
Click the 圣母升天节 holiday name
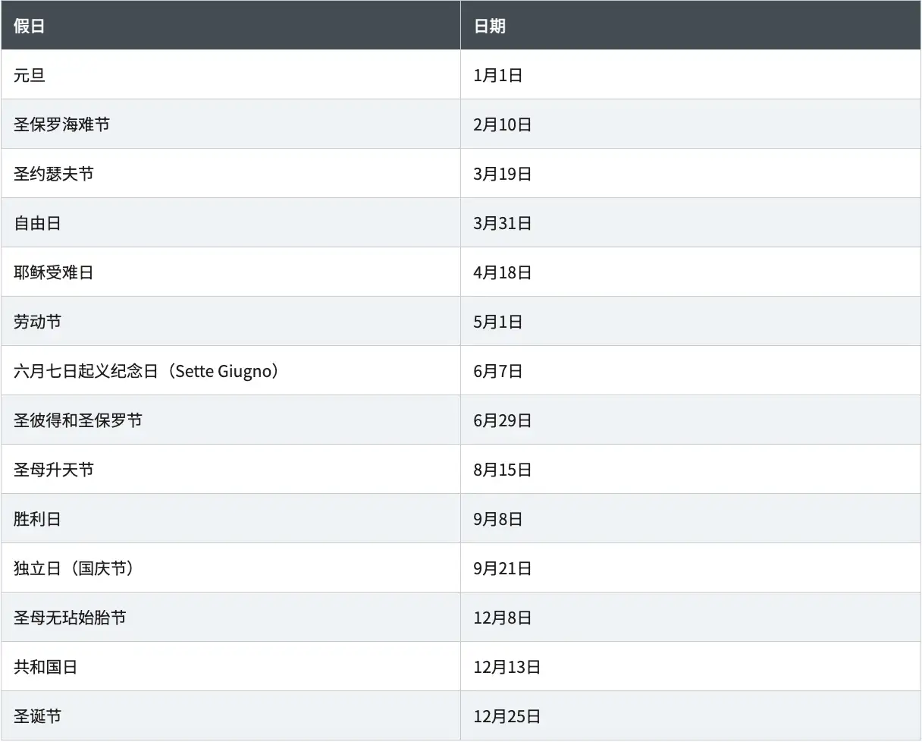54,470
